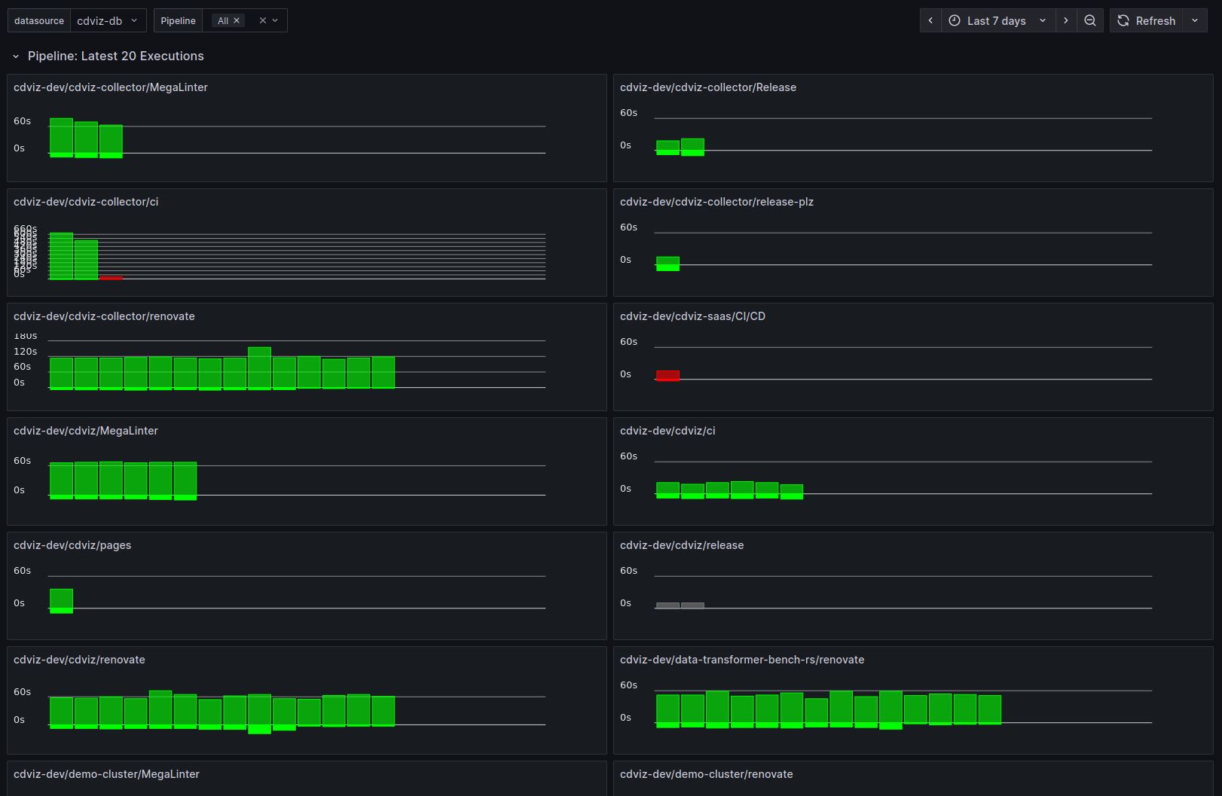The image size is (1222, 796).
Task: Click the red failed bar in cdviz-saas/CI/CD chart
Action: pos(668,376)
